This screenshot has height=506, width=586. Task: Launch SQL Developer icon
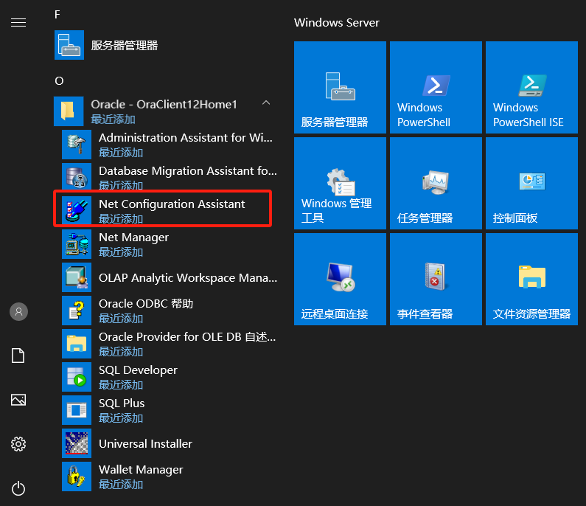(77, 377)
